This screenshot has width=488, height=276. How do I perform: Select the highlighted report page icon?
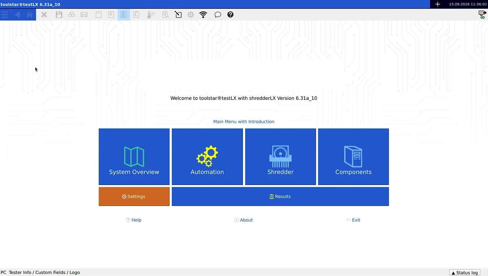coord(124,15)
